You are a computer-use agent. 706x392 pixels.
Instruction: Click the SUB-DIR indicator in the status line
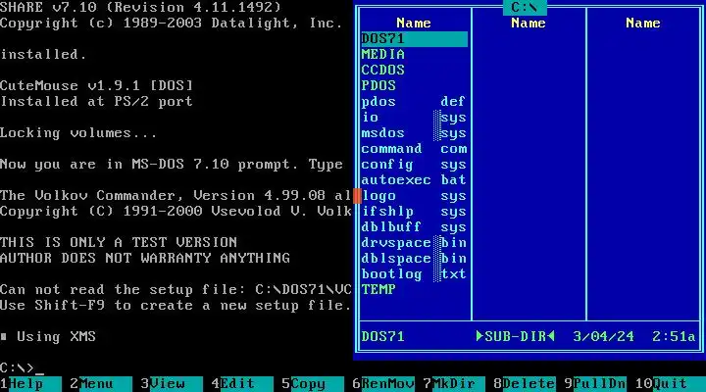coord(516,337)
